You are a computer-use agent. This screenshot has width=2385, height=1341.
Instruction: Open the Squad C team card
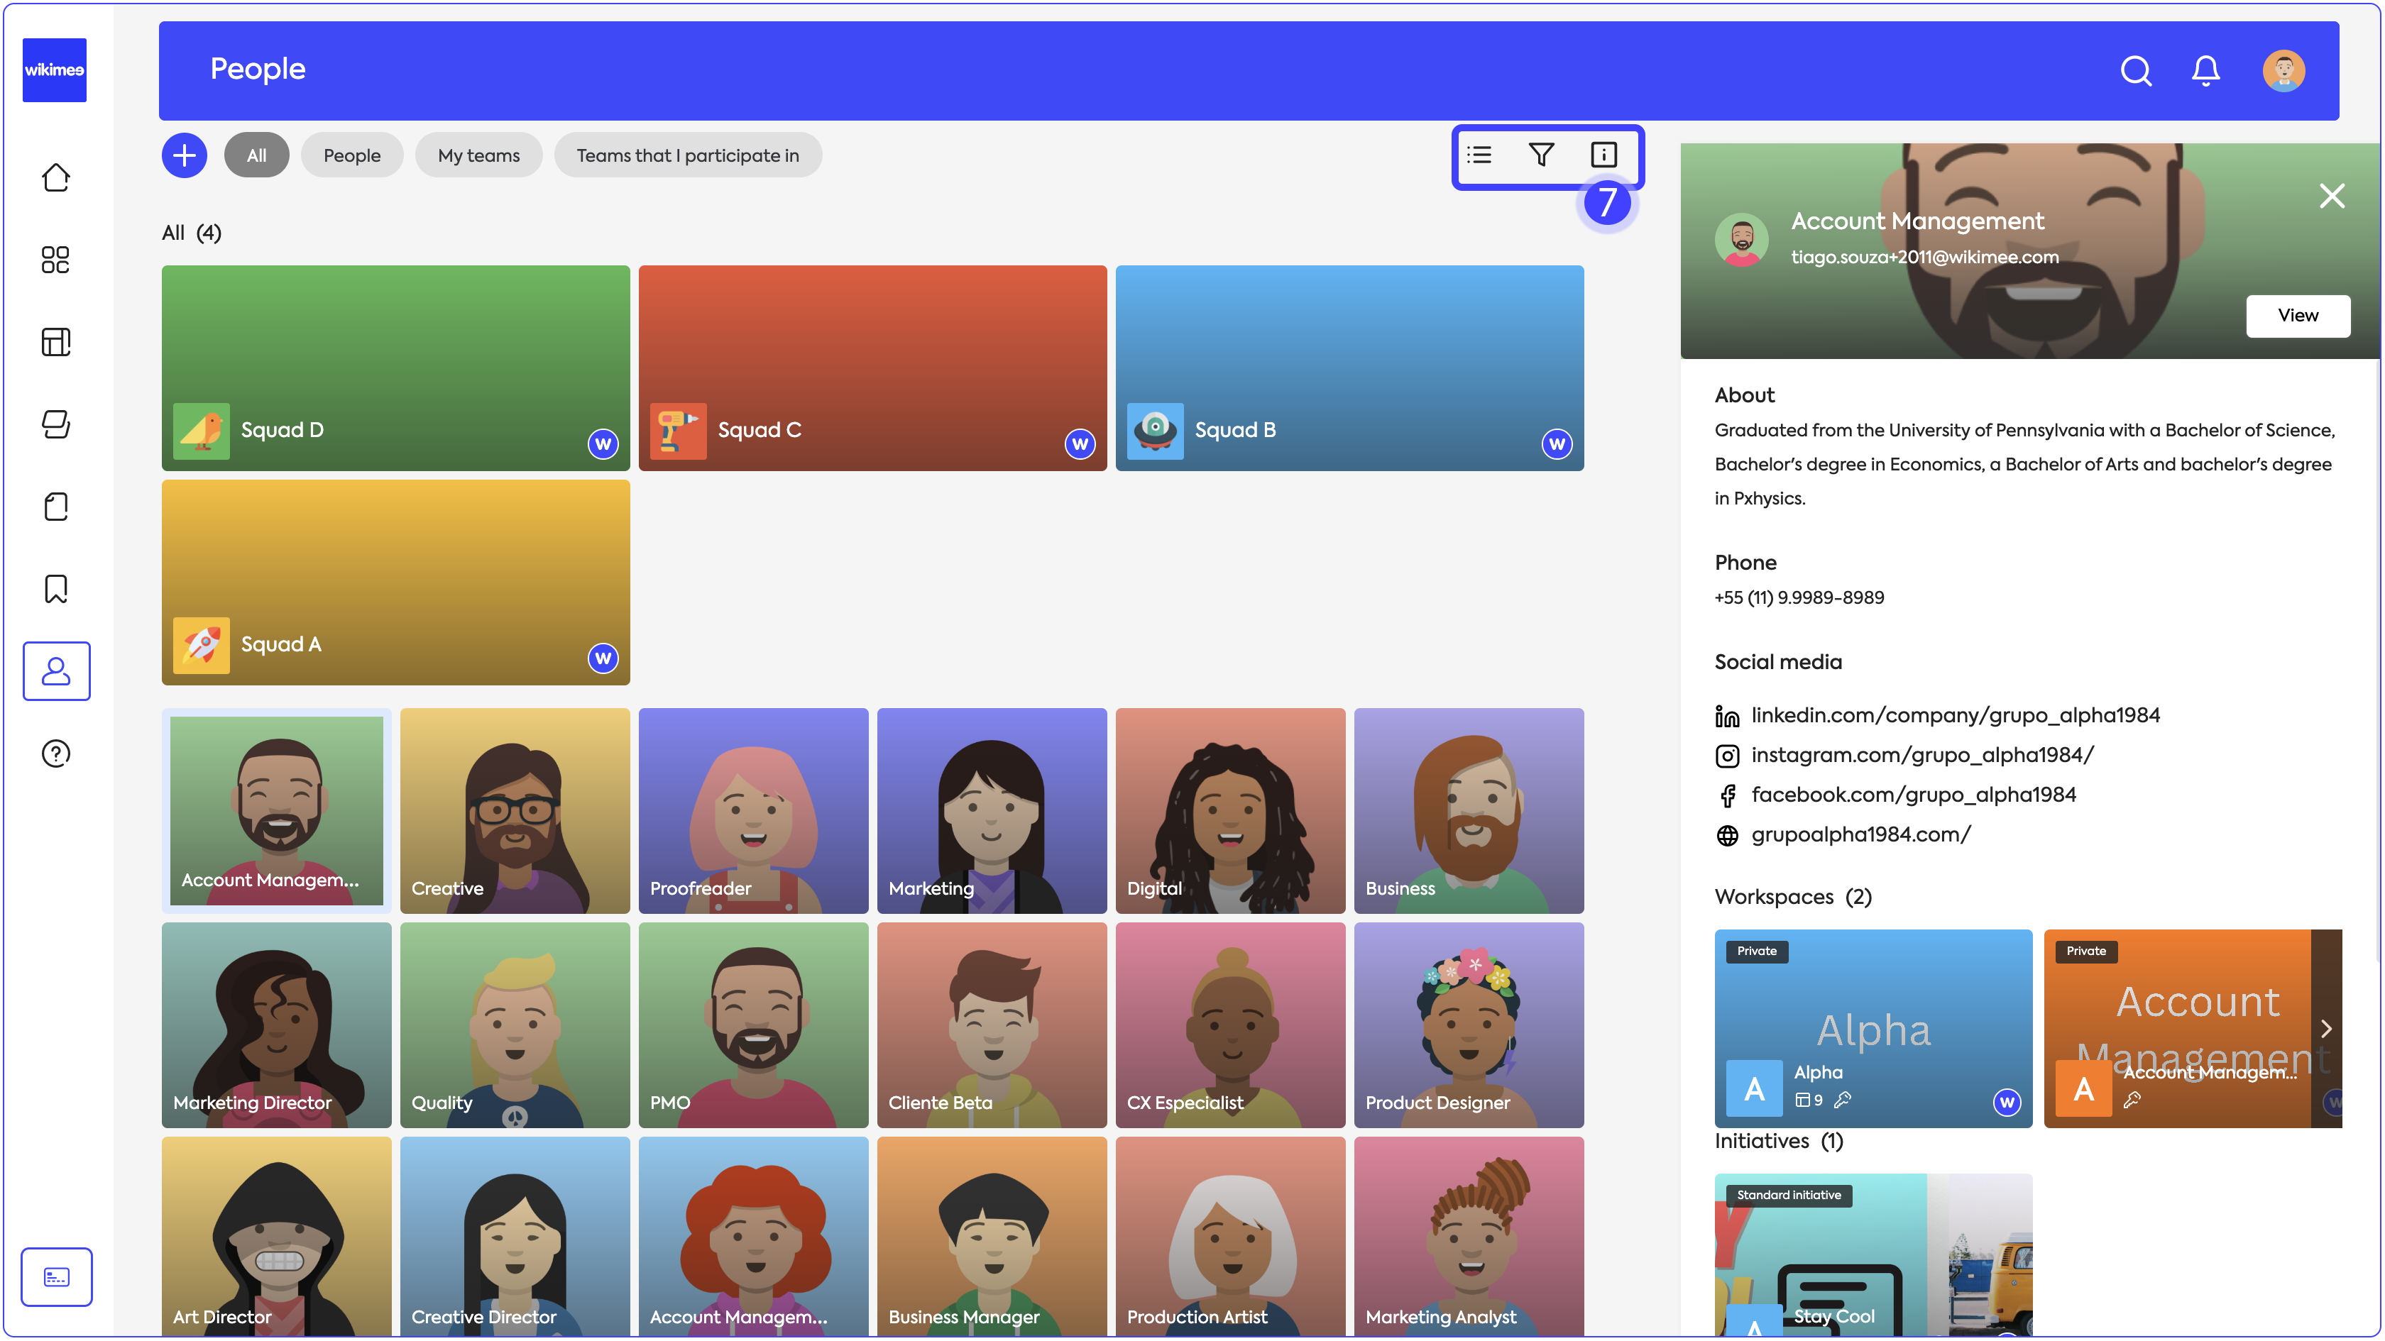tap(872, 368)
